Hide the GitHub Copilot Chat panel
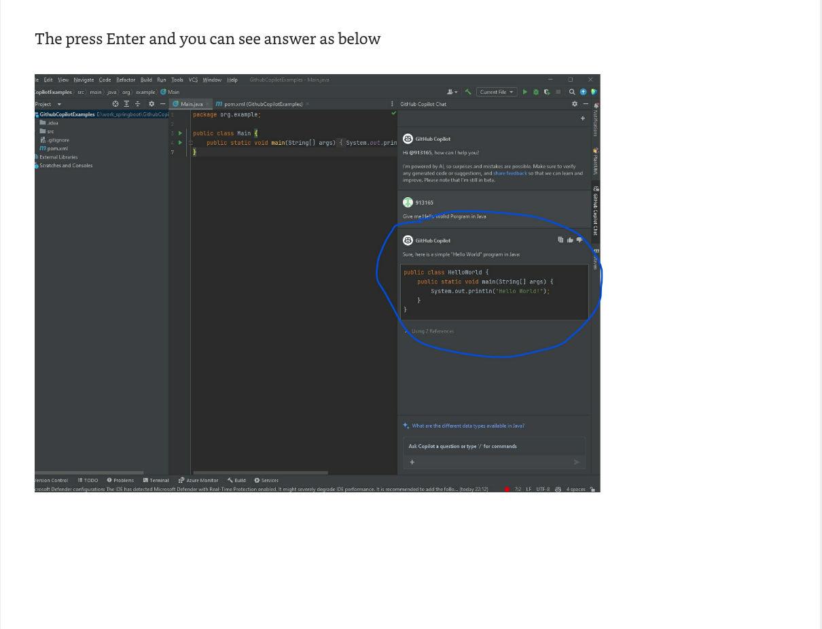This screenshot has height=629, width=822. pyautogui.click(x=586, y=104)
